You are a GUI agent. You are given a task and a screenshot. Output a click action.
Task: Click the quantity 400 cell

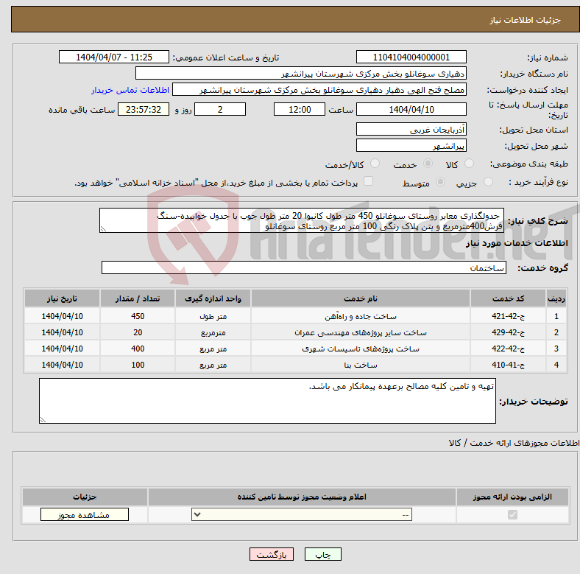click(x=138, y=349)
